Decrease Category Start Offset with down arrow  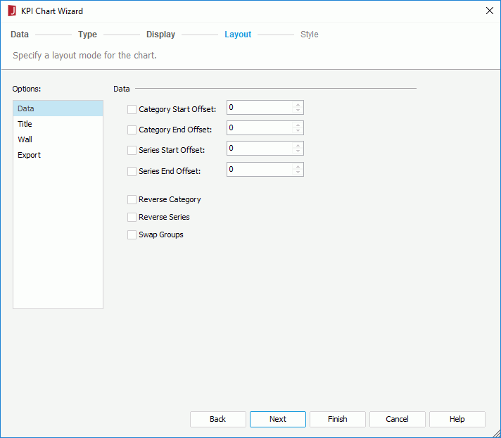pos(298,111)
